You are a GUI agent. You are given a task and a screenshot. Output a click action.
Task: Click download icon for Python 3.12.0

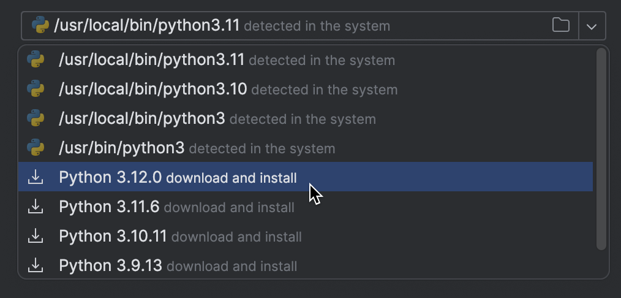click(x=36, y=178)
